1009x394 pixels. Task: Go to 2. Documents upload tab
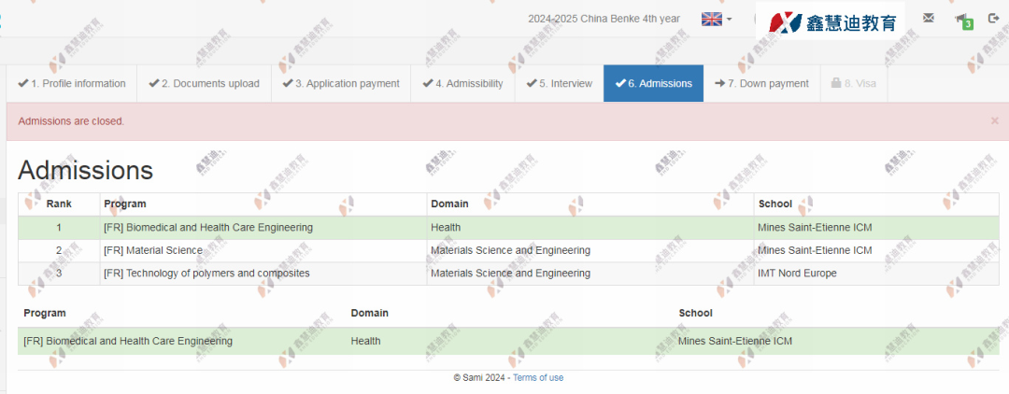click(204, 83)
